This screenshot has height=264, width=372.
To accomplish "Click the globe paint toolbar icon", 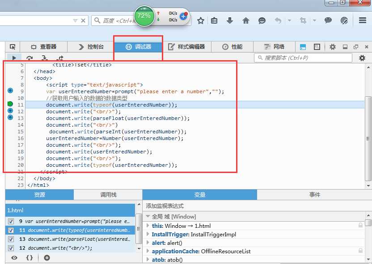I will pos(344,21).
